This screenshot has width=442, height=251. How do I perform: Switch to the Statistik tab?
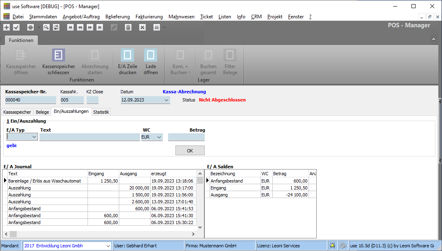coord(101,112)
